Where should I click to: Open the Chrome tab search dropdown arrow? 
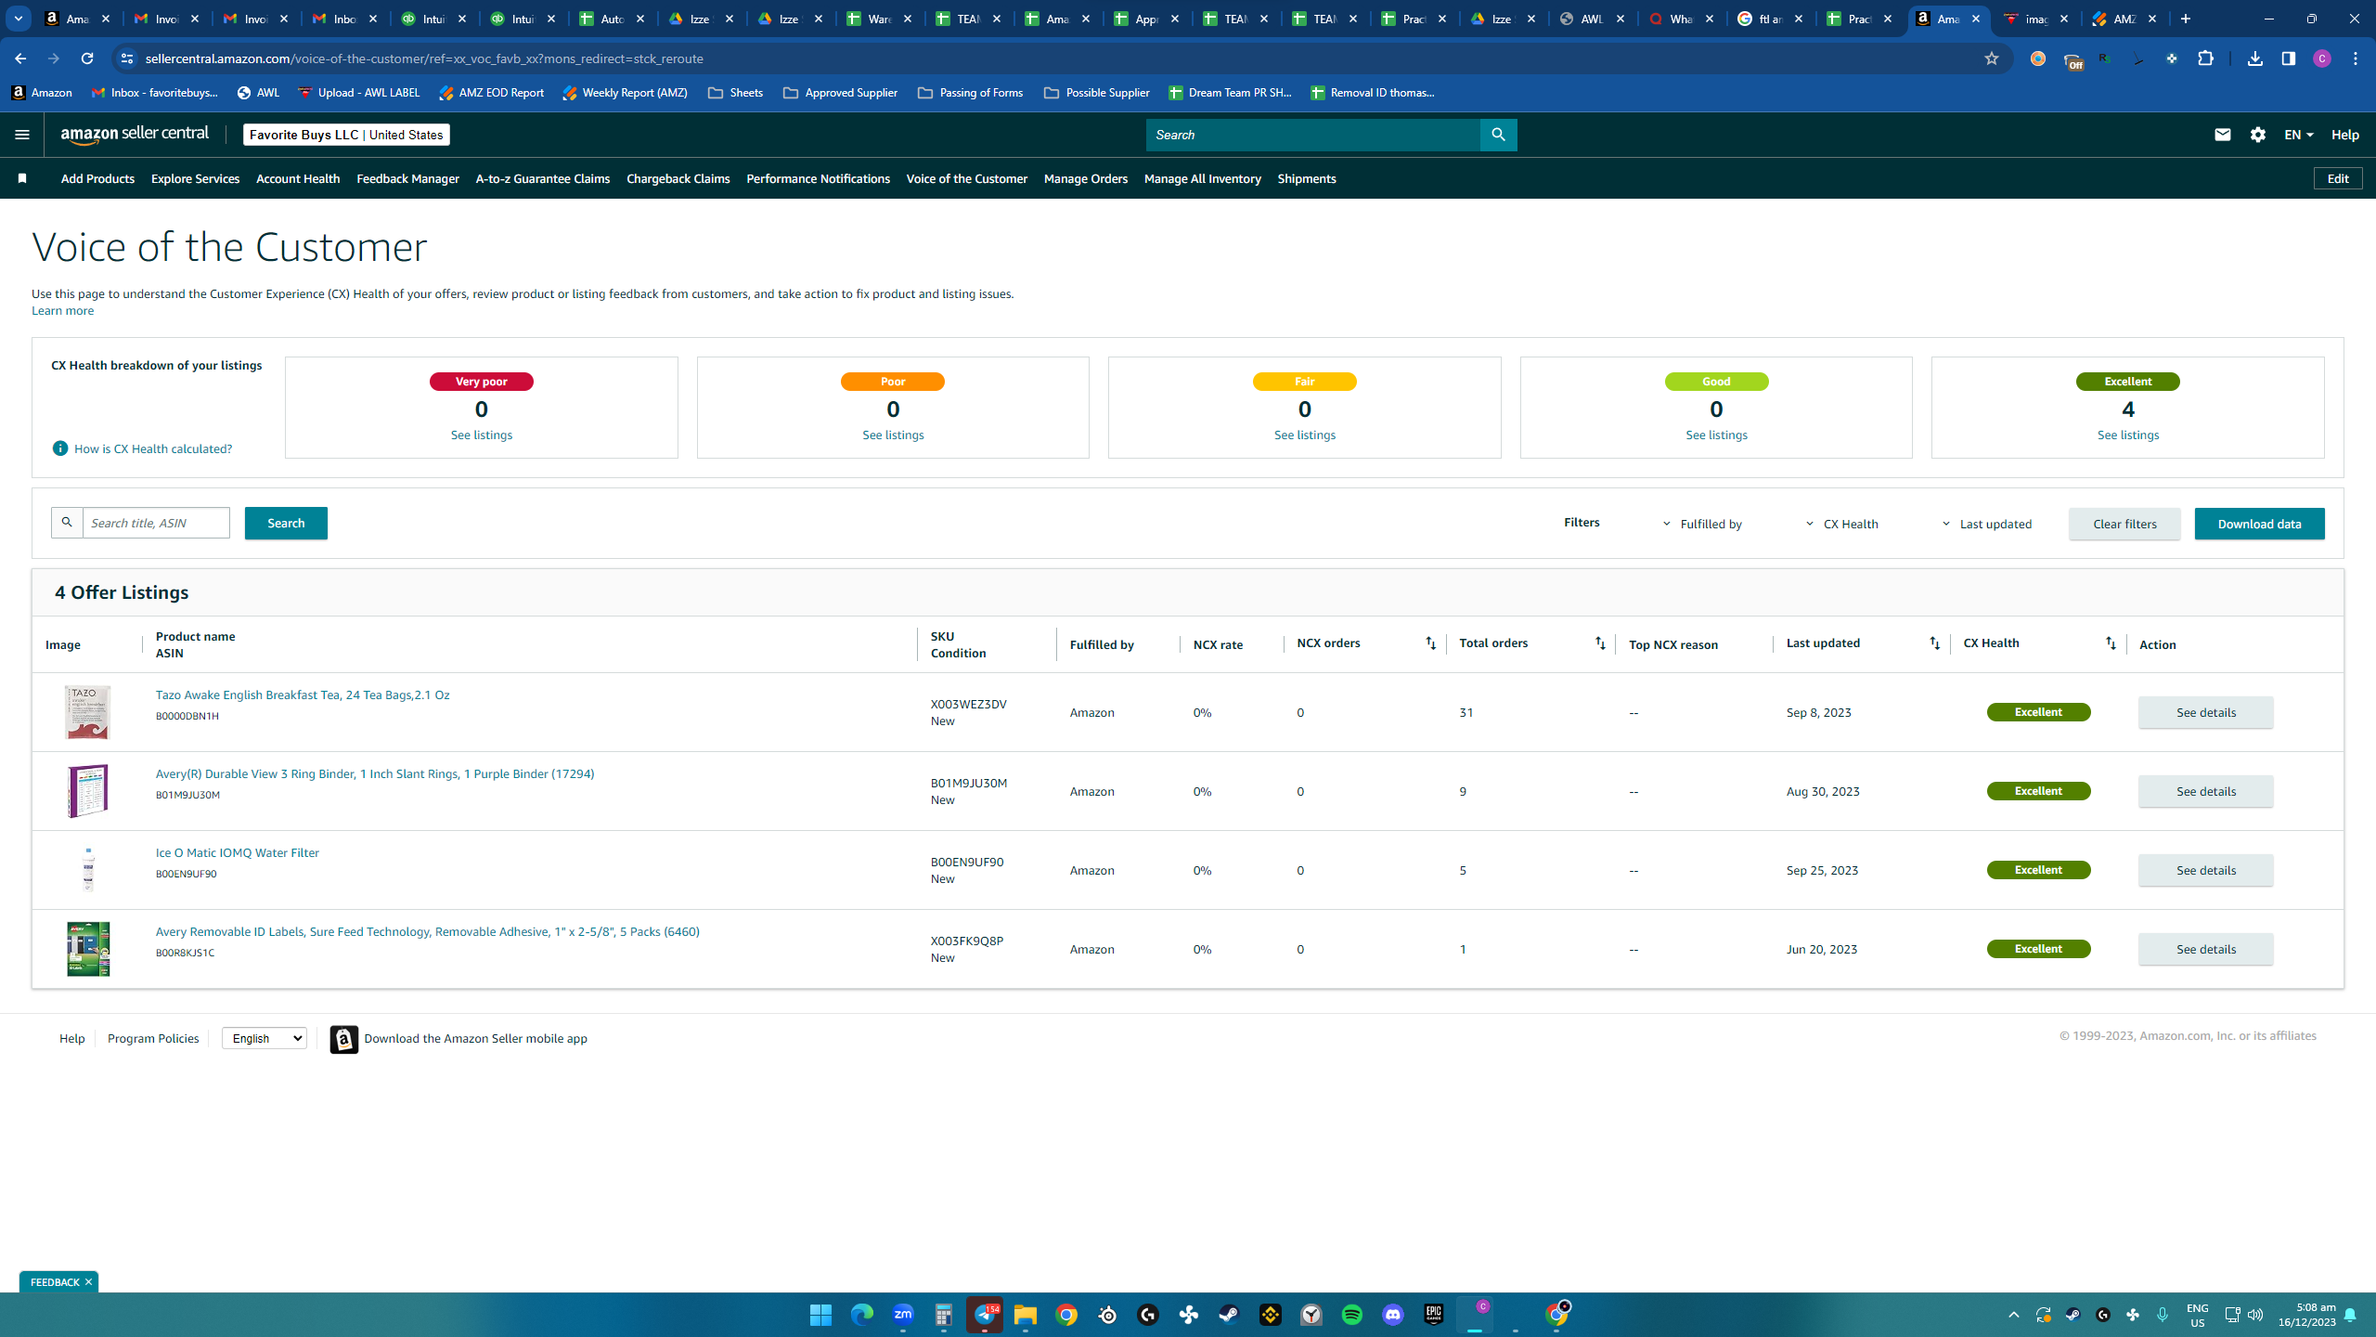click(19, 19)
